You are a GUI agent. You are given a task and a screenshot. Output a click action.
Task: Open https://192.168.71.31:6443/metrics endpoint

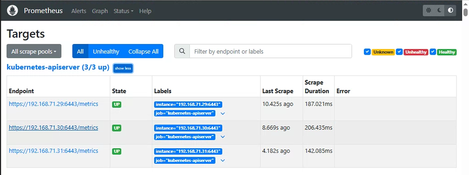54,151
